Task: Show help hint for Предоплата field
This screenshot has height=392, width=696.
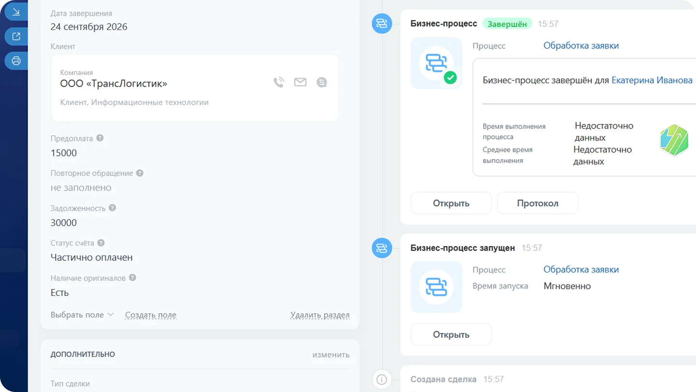Action: pyautogui.click(x=100, y=138)
